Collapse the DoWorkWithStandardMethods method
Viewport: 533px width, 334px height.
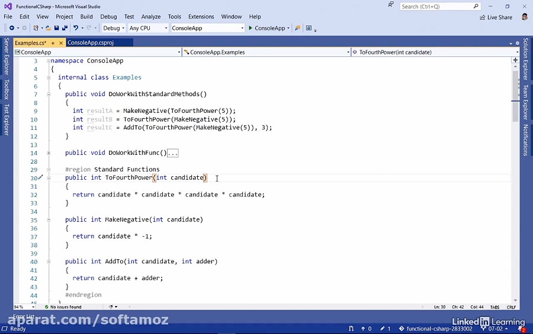click(49, 94)
